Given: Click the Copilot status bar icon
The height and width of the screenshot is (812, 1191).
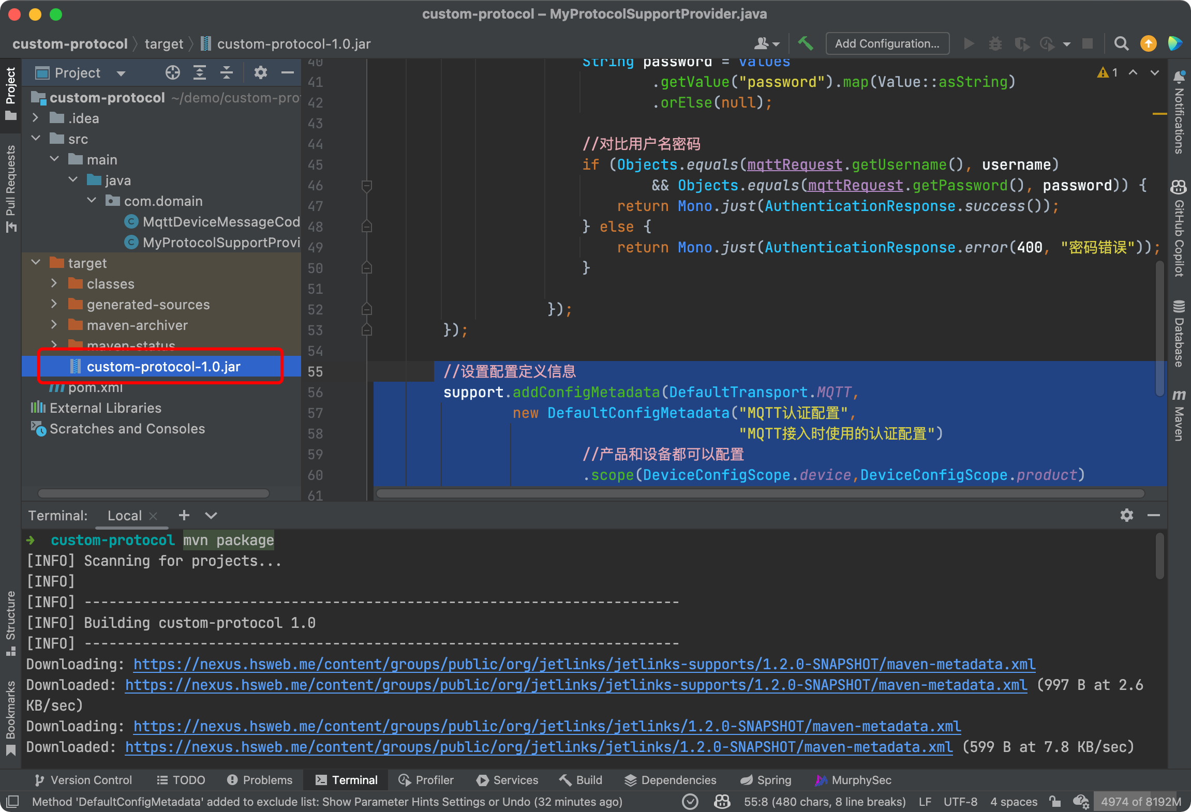Looking at the screenshot, I should (722, 802).
